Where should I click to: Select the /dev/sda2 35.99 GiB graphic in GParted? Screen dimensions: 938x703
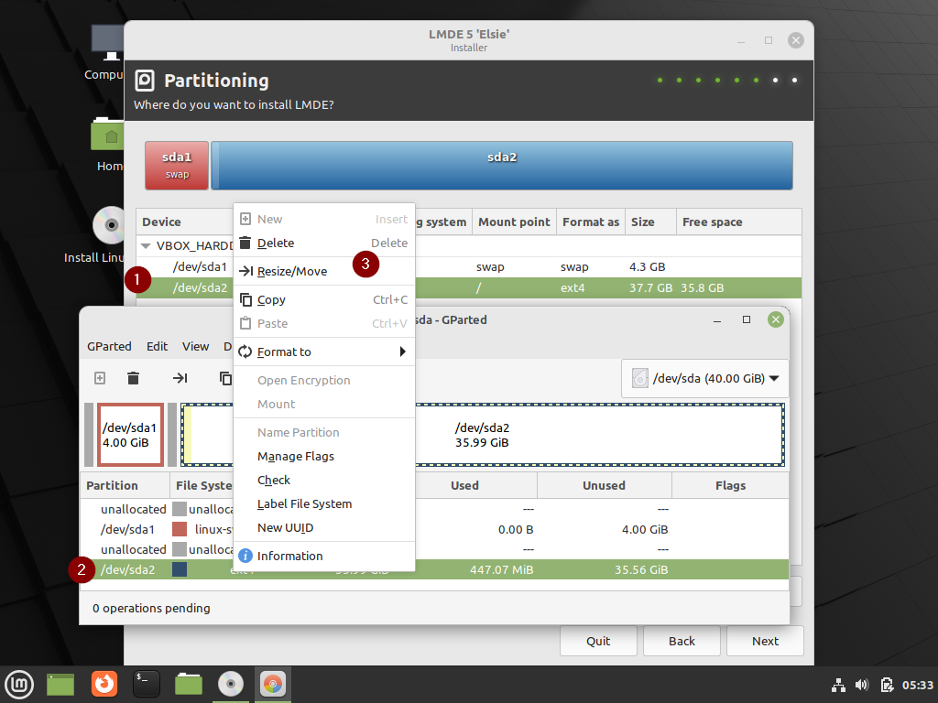pos(482,435)
